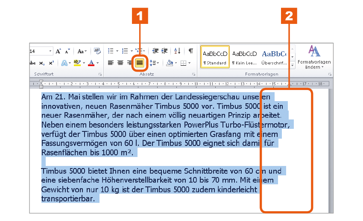Select the Kein Lee... style
The height and width of the screenshot is (221, 363).
coord(244,57)
